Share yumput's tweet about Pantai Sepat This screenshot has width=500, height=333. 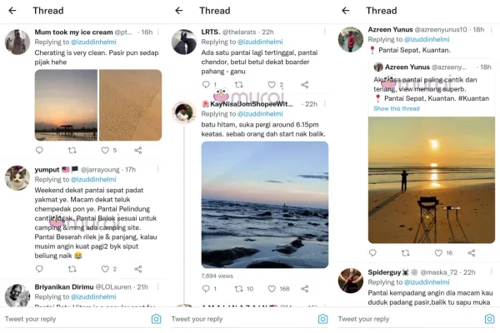[x=139, y=269]
